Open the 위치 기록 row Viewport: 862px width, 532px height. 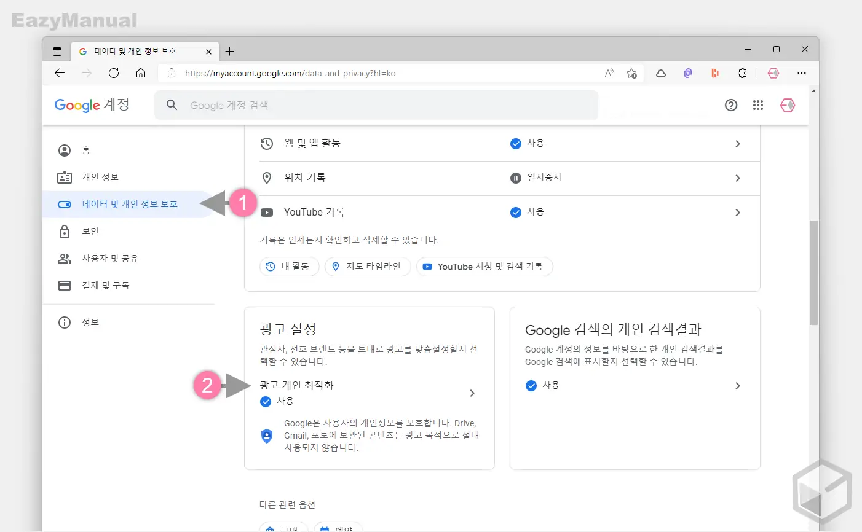tap(502, 178)
